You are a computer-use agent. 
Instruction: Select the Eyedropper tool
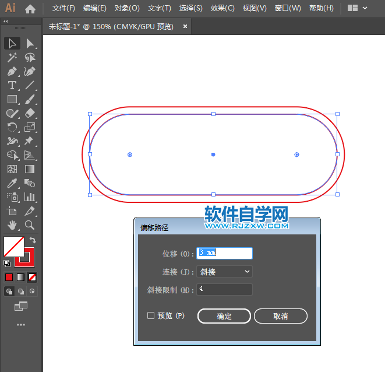(12, 183)
